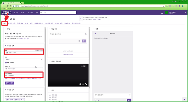Viewport: 188px width, 102px height.
Task: Bookmark page with the star icon
Action: click(164, 6)
